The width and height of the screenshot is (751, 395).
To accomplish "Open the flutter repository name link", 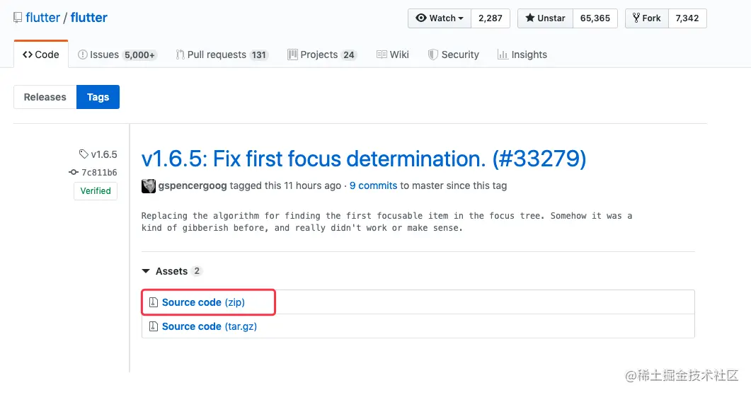I will pyautogui.click(x=89, y=18).
